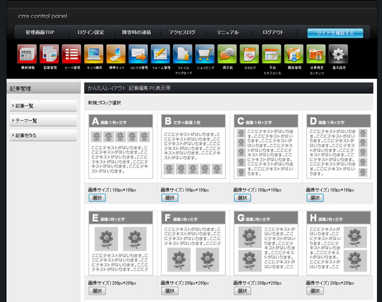Select the メルマガ管理 mail icon

[138, 54]
